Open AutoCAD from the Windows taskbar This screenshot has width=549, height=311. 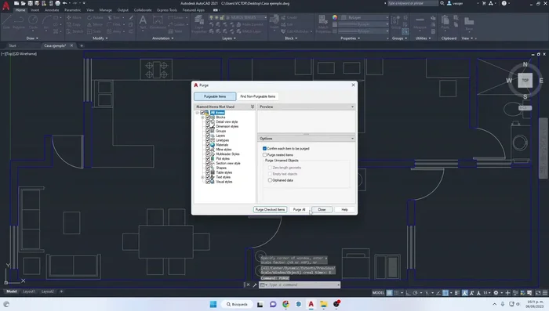point(311,304)
